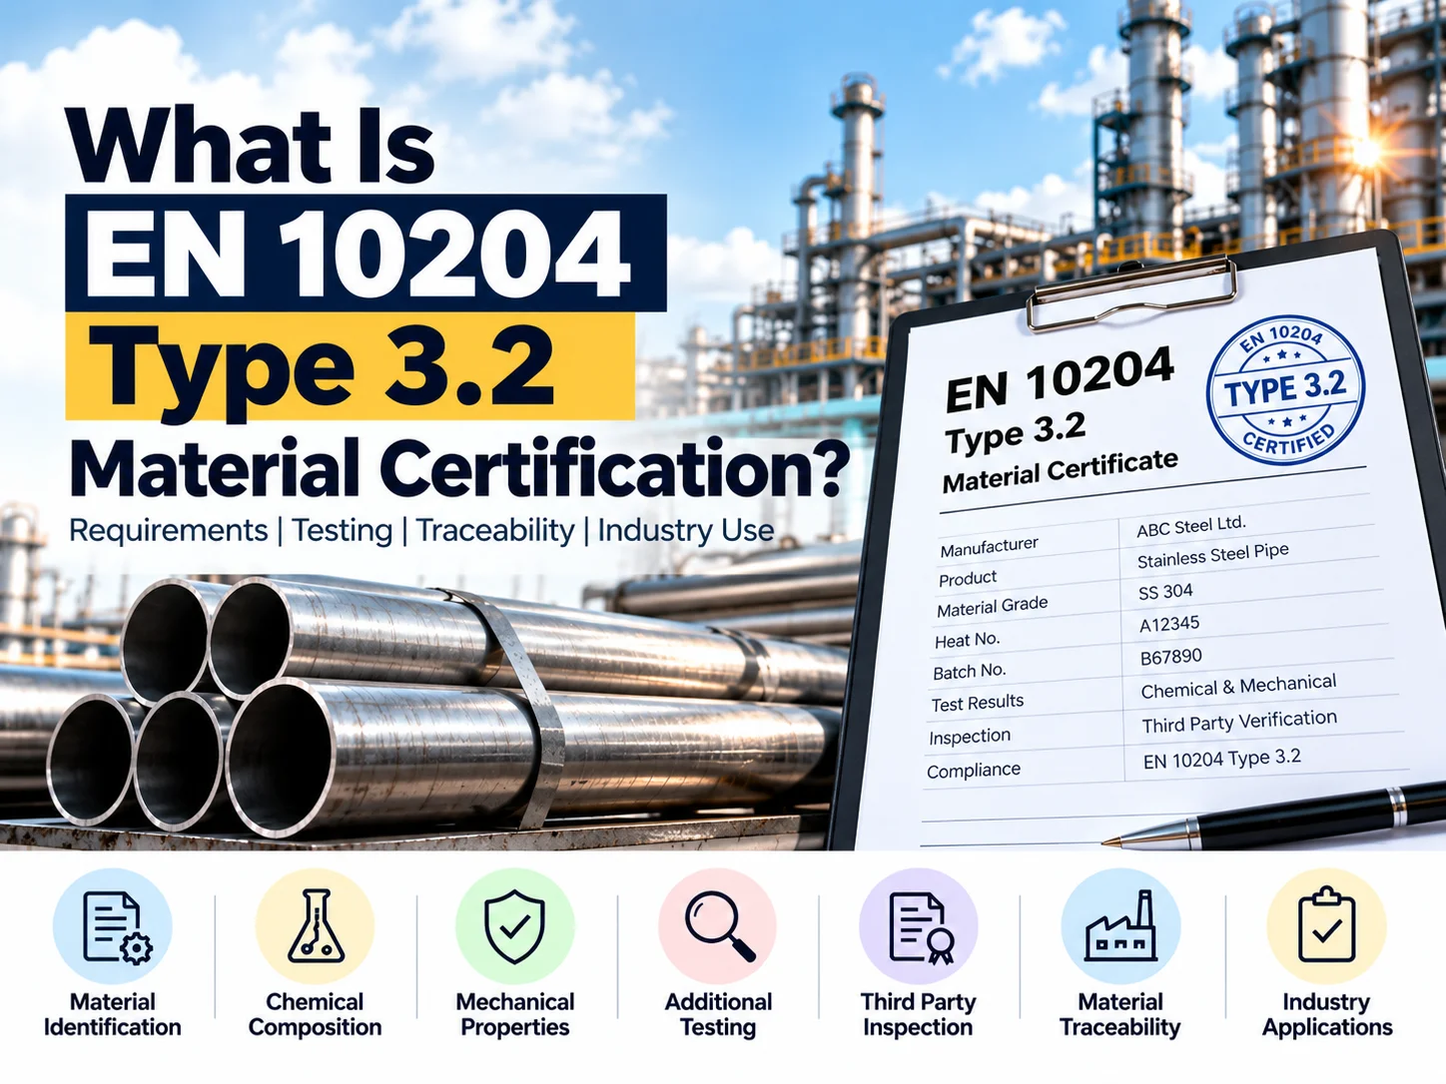This screenshot has height=1084, width=1446.
Task: Click the "Mechanical Properties" caption
Action: pos(515,1014)
